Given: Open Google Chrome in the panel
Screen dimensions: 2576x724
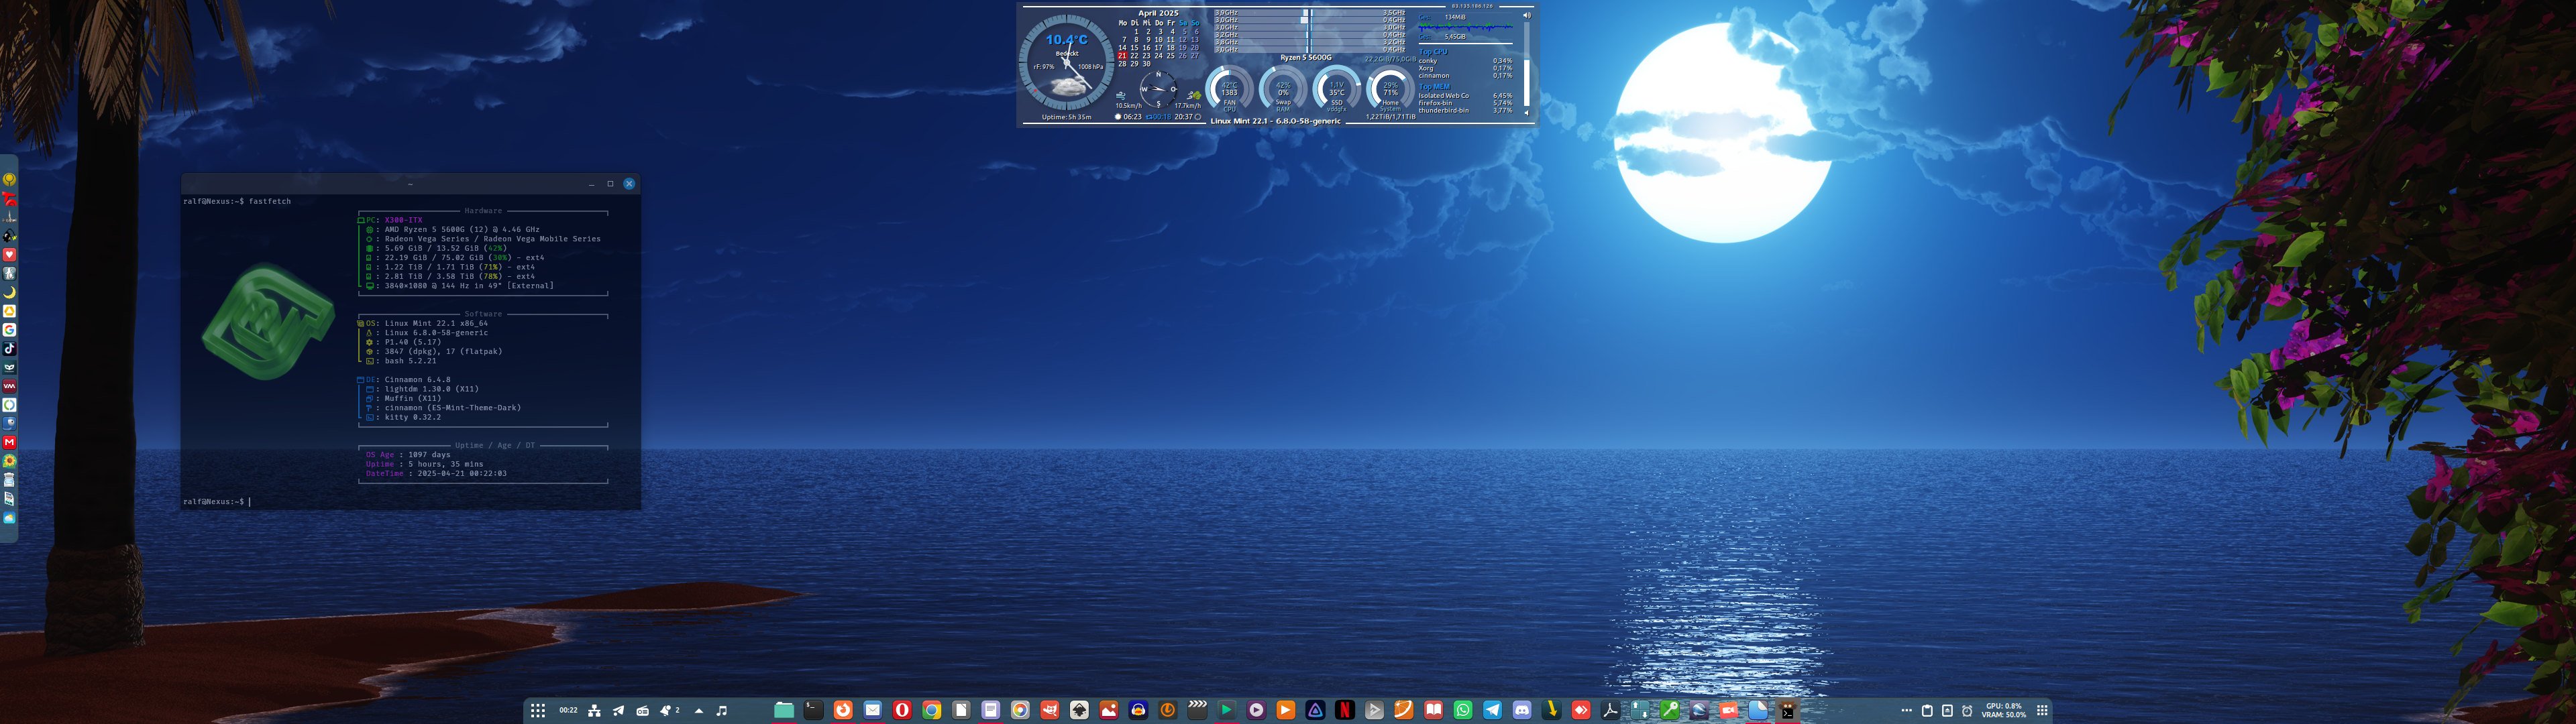Looking at the screenshot, I should coord(931,710).
